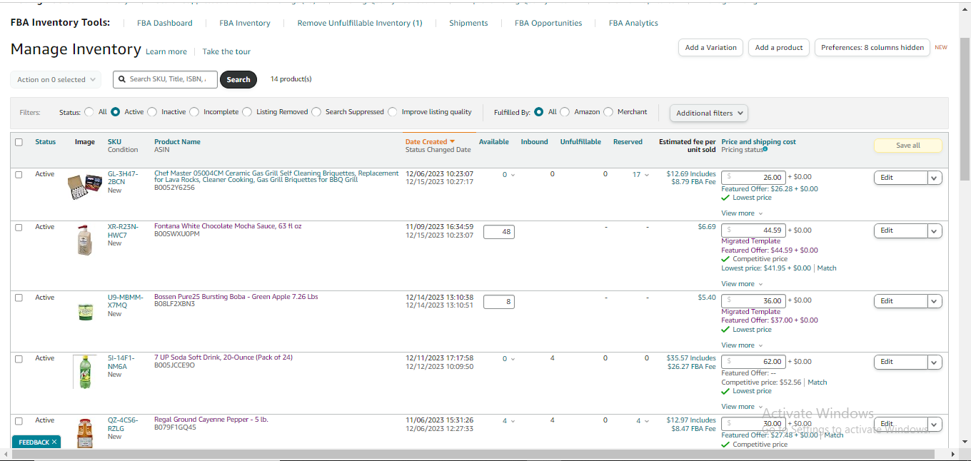971x461 pixels.
Task: Open Edit dropdown arrow for Chef Master row
Action: point(935,178)
